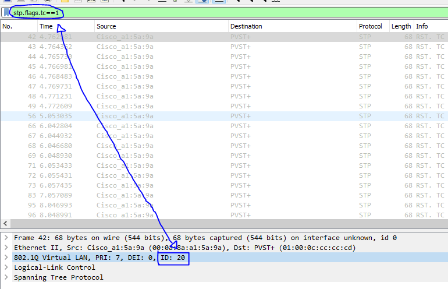
Task: Select packet 43 at time 4.764362
Action: pyautogui.click(x=224, y=47)
